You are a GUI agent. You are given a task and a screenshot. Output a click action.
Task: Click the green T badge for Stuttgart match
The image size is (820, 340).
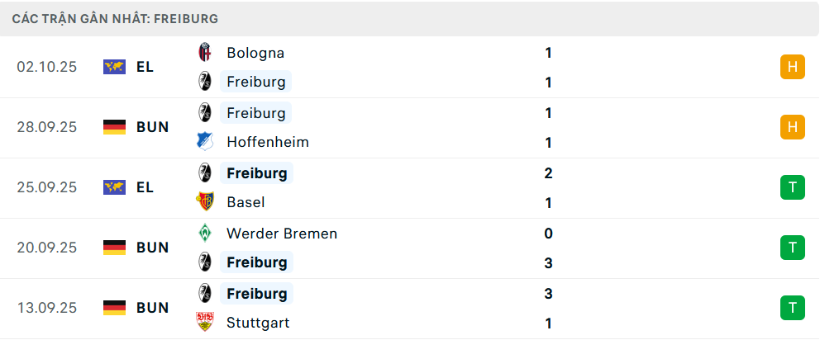792,308
